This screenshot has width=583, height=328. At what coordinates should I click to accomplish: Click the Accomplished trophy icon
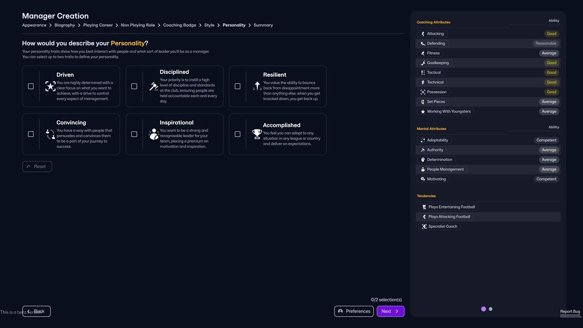point(257,134)
